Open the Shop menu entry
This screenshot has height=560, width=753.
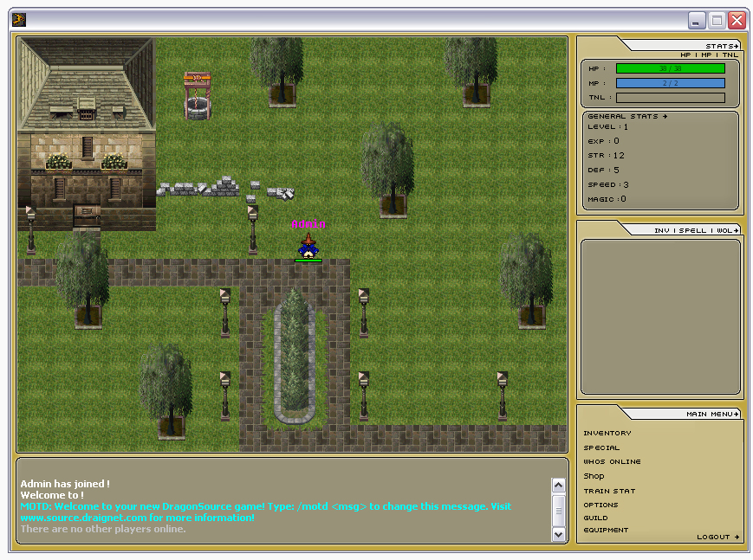[x=594, y=476]
